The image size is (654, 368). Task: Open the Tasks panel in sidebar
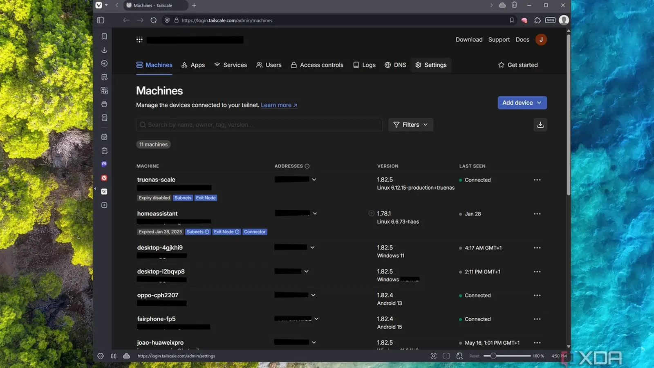pyautogui.click(x=104, y=151)
